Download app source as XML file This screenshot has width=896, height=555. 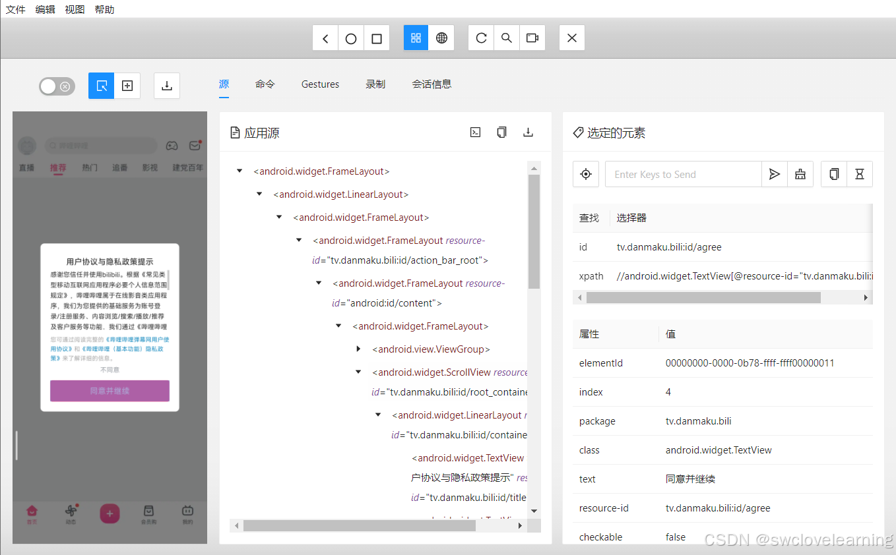[x=528, y=132]
